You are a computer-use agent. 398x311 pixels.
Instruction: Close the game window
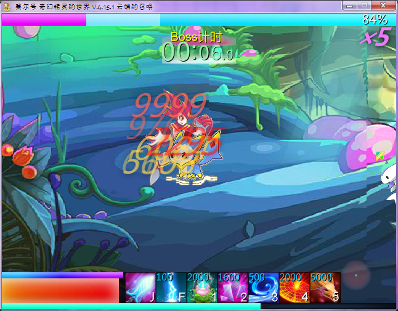coord(383,6)
